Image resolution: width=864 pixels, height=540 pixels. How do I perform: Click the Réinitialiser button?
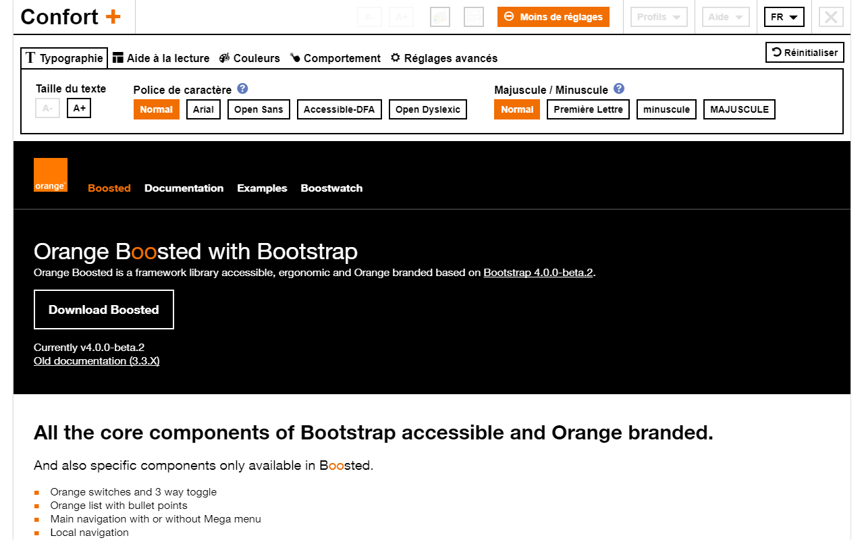tap(805, 53)
